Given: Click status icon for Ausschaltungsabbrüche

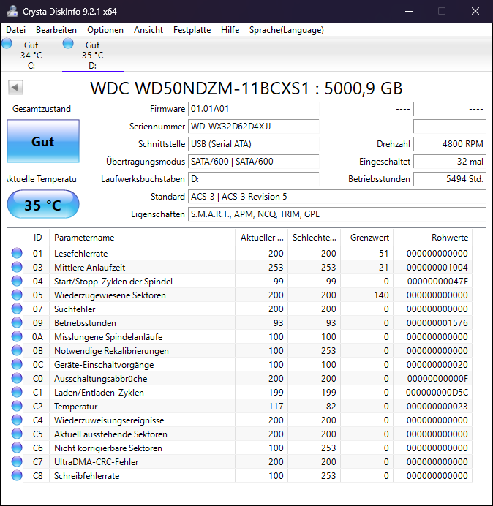Looking at the screenshot, I should pos(17,378).
